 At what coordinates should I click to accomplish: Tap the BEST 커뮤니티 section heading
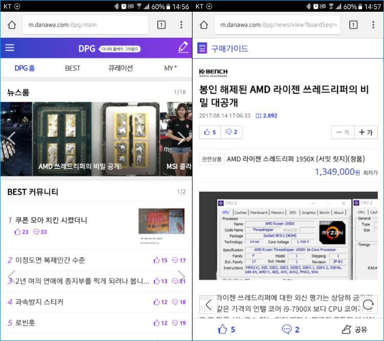click(x=33, y=192)
